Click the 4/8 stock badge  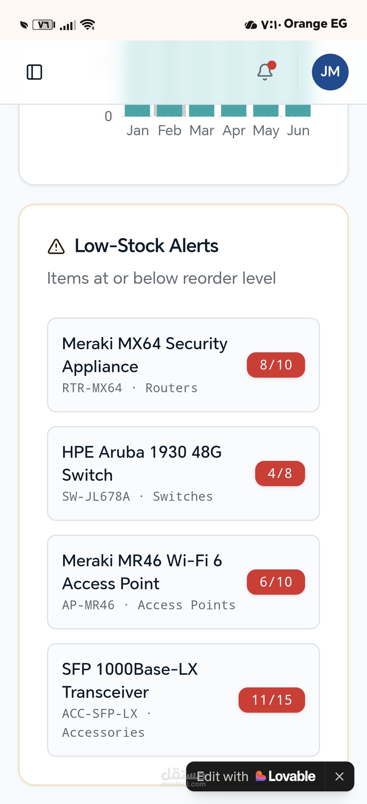pos(280,473)
